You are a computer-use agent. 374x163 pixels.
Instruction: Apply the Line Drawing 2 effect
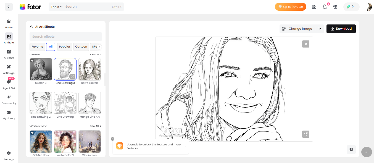pyautogui.click(x=41, y=103)
